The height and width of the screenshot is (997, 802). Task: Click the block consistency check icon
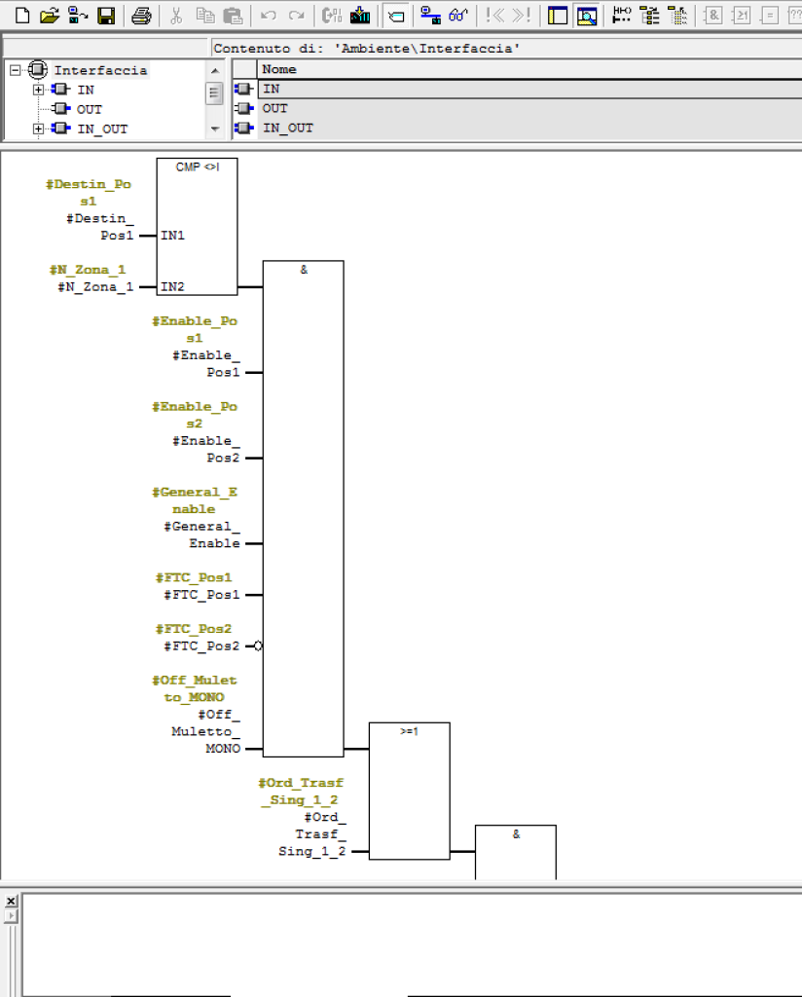pyautogui.click(x=332, y=16)
